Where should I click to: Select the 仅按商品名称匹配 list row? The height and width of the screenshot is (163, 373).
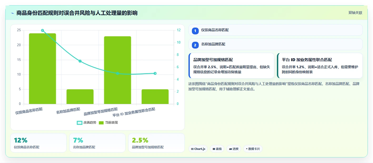click(x=276, y=30)
